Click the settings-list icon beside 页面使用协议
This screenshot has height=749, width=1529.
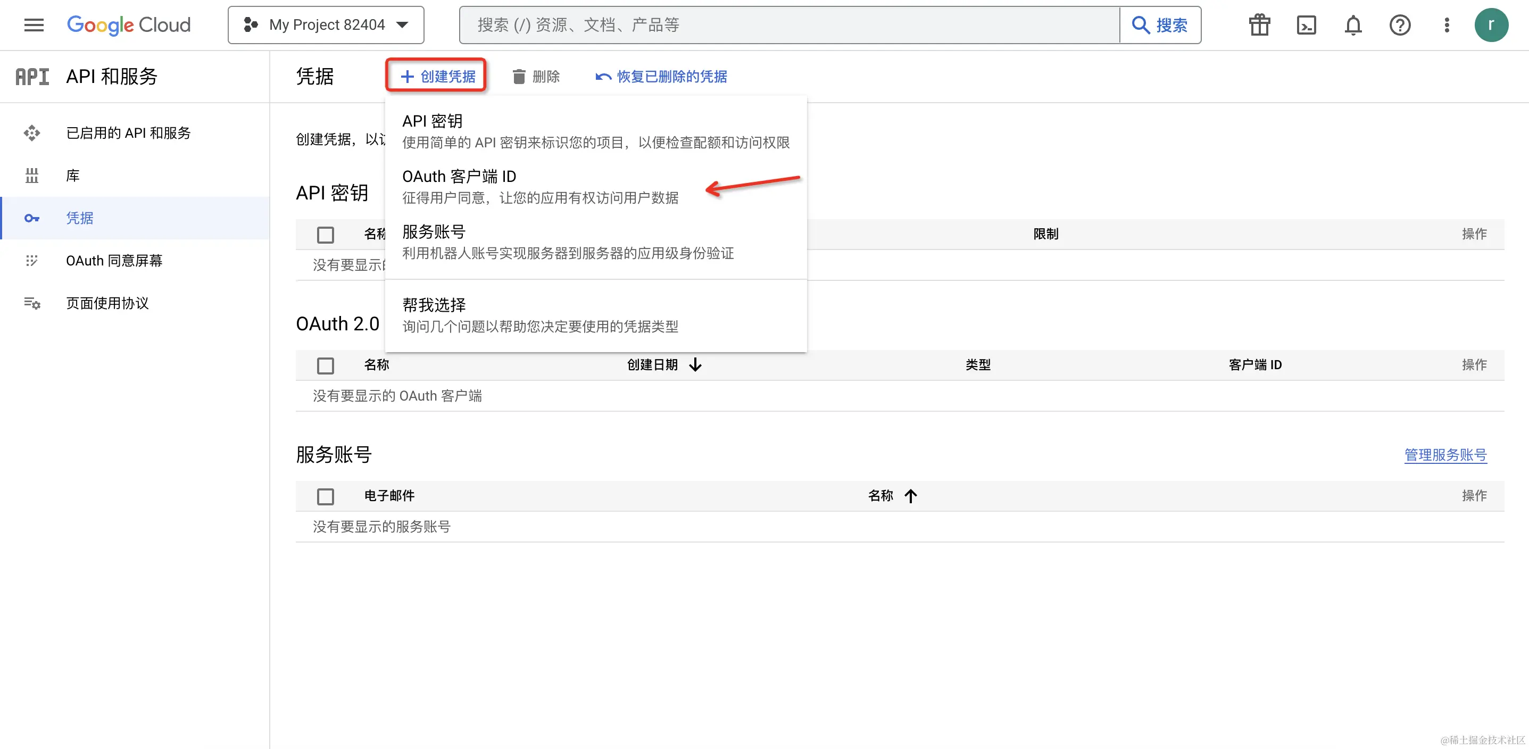pyautogui.click(x=32, y=303)
